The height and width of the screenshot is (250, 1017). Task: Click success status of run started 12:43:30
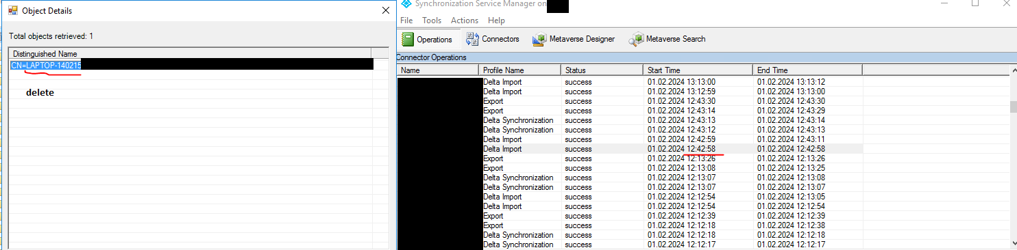[x=578, y=101]
